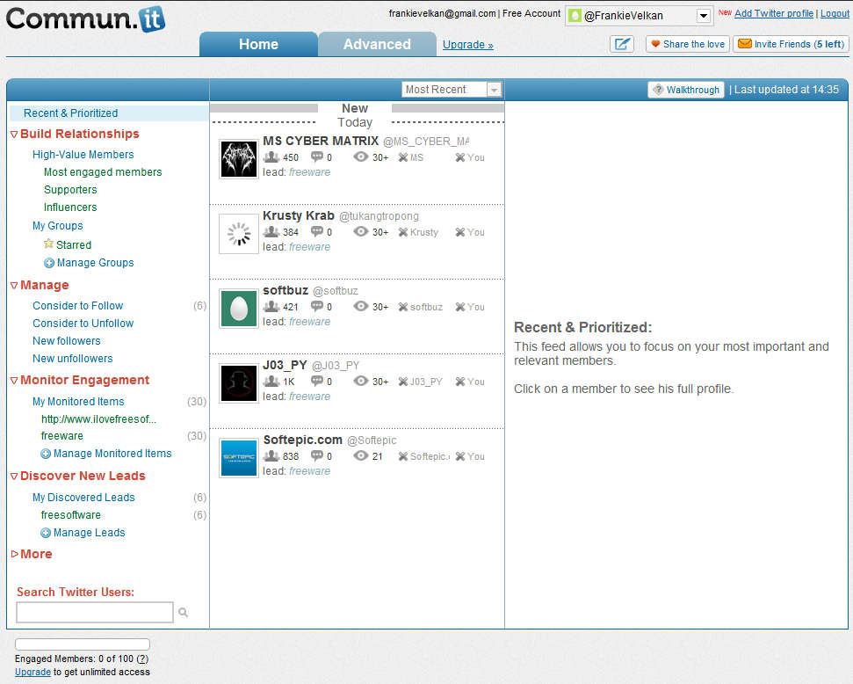This screenshot has width=853, height=684.
Task: Click mentions bubble icon in MS CYBER MATRIX row
Action: [316, 156]
